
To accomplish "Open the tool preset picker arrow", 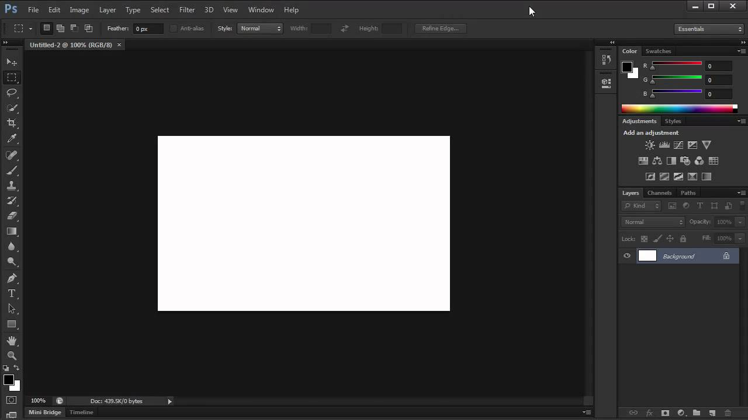I will pyautogui.click(x=30, y=28).
